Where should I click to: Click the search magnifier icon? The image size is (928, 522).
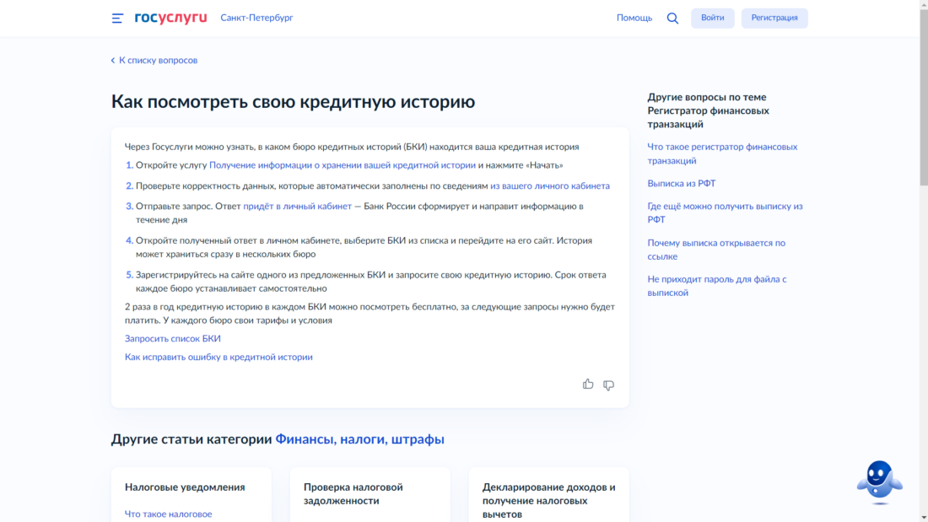672,17
